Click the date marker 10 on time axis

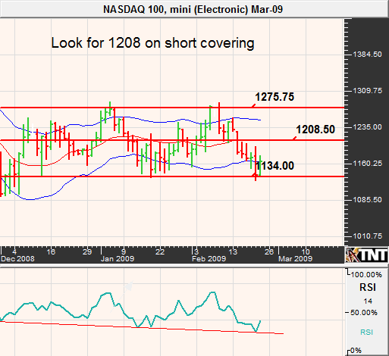pos(306,251)
